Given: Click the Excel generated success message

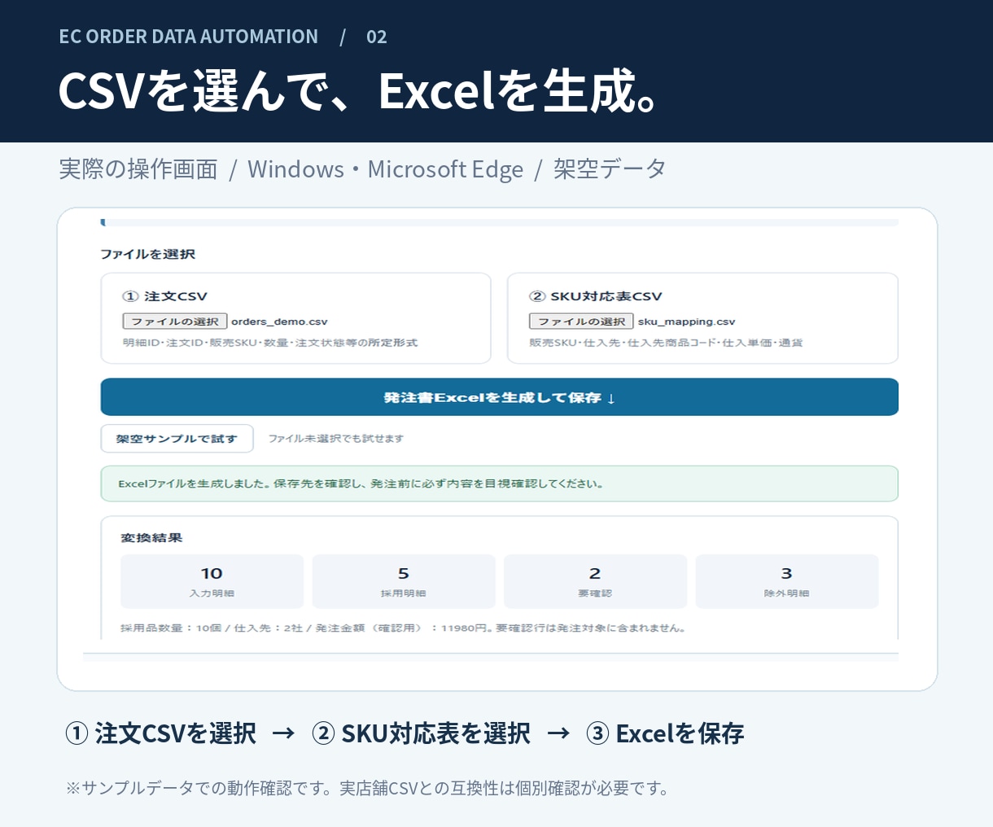Looking at the screenshot, I should 499,484.
